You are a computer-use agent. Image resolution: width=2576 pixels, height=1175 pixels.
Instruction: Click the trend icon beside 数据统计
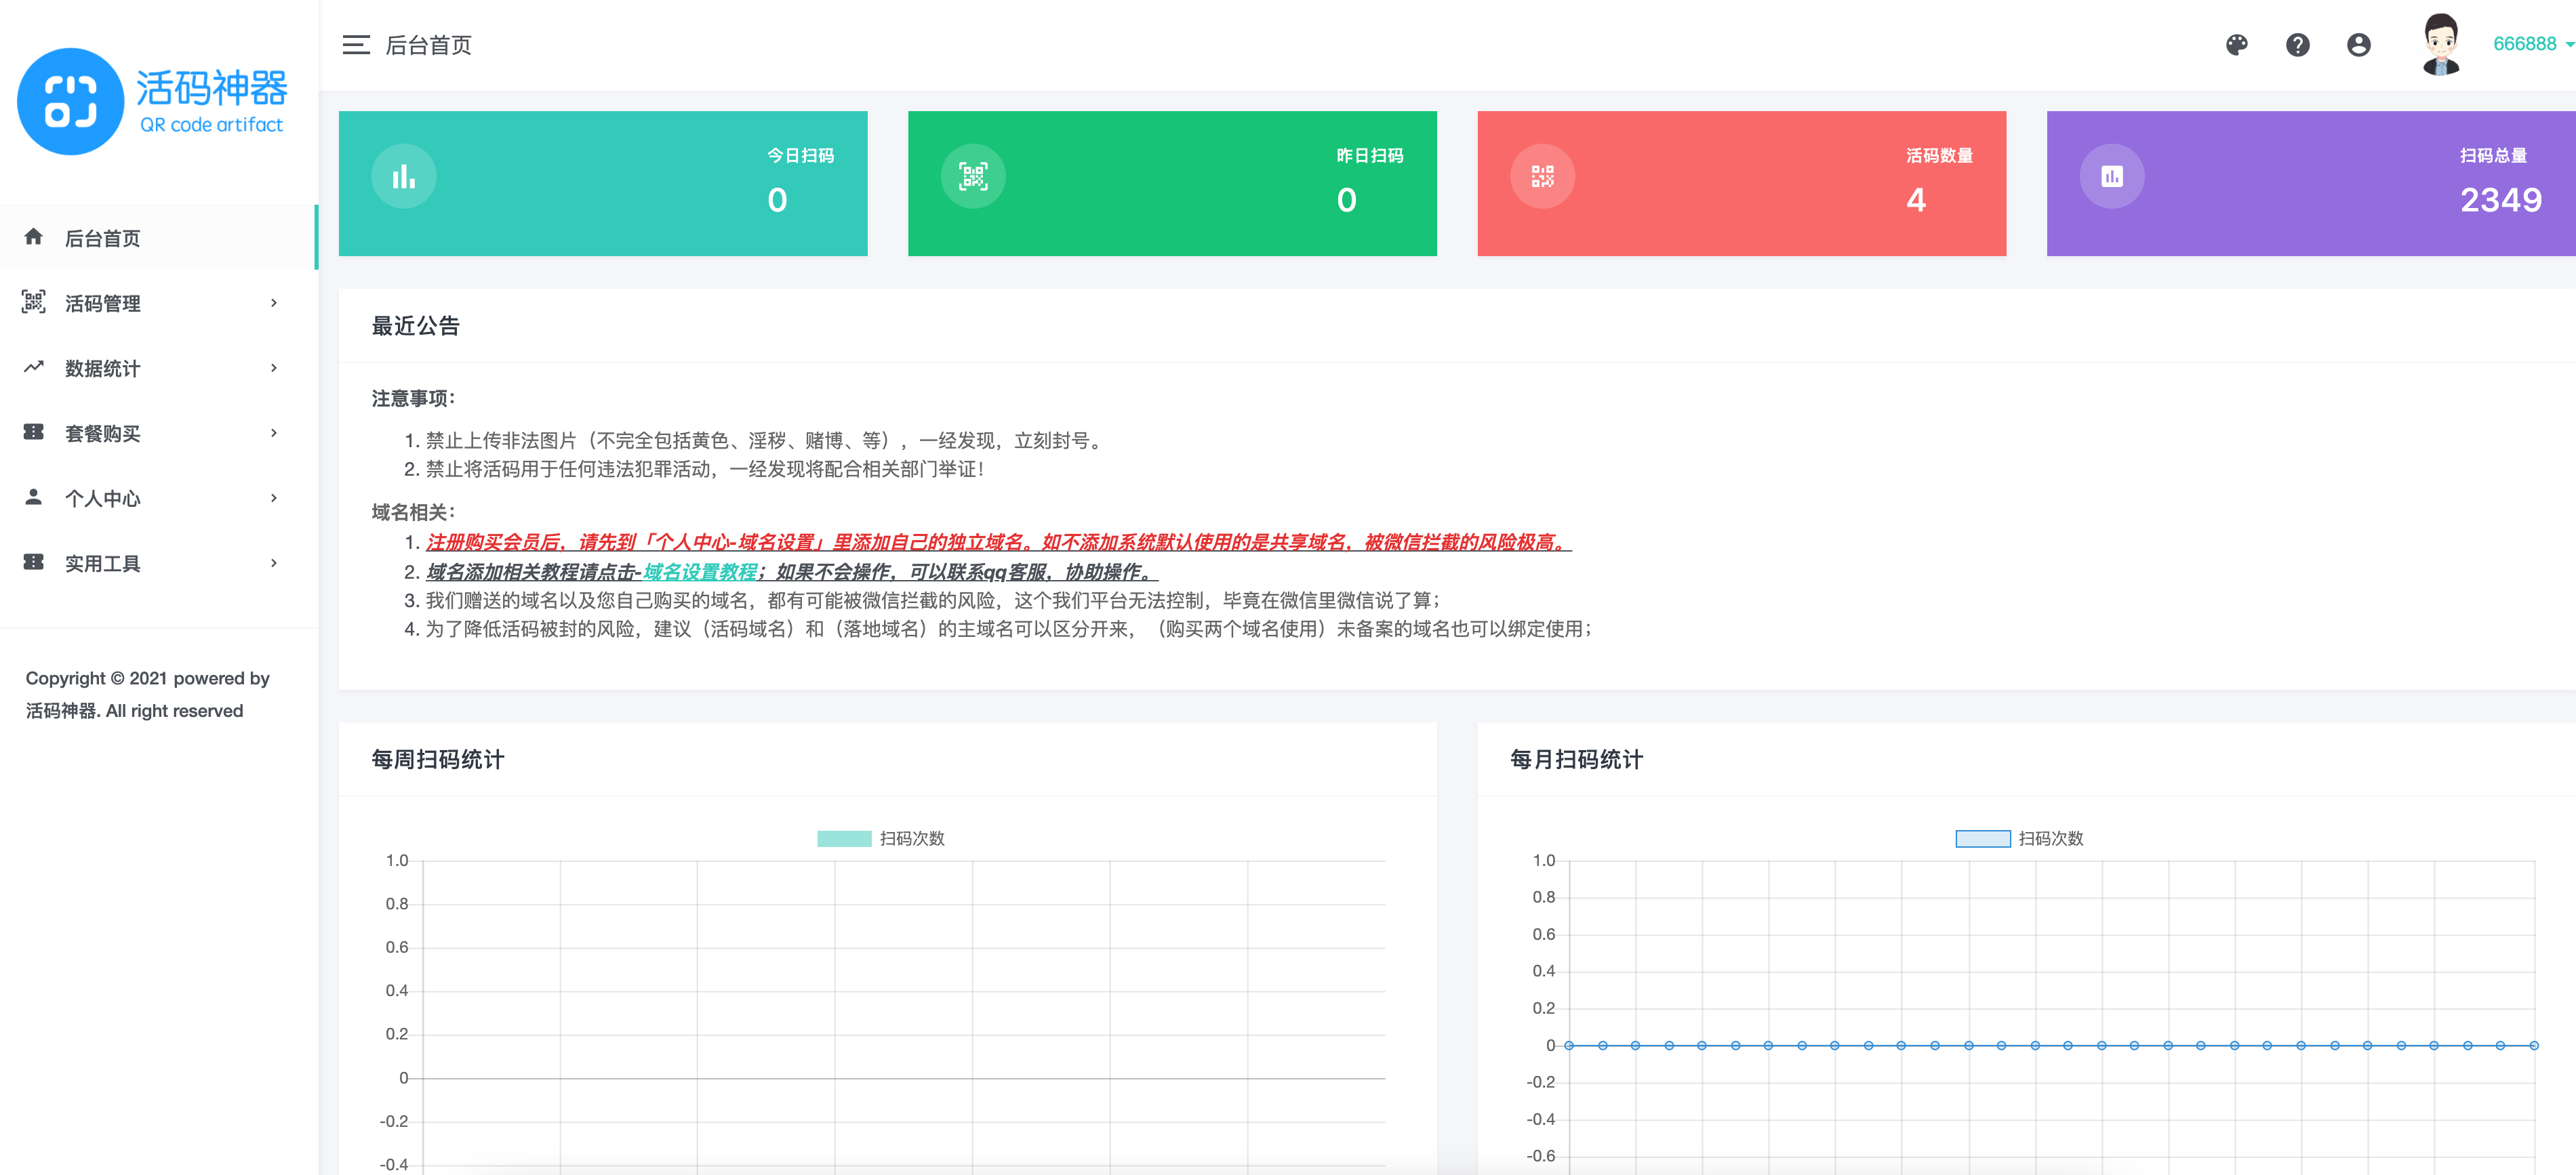tap(34, 367)
